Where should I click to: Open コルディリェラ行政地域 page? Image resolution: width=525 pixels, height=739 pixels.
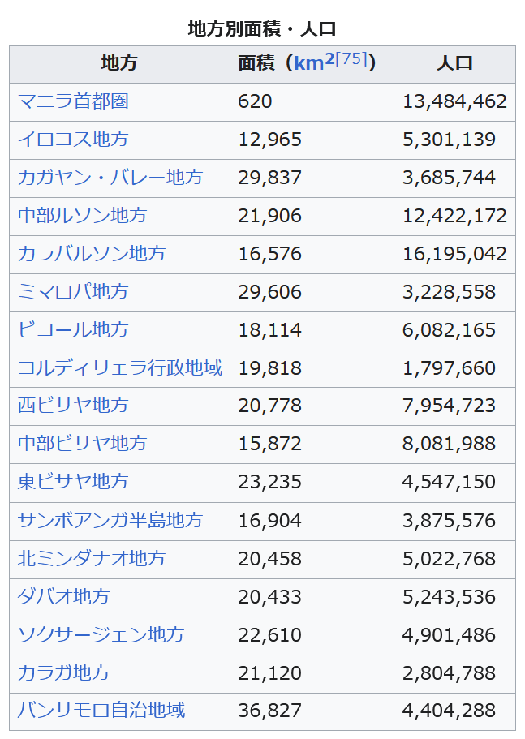tap(119, 368)
